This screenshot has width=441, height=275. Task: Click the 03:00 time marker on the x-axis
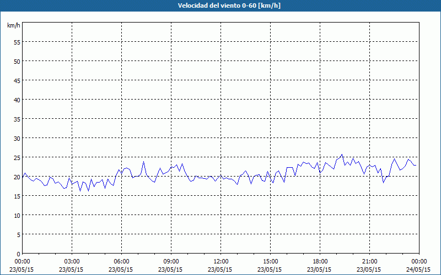(72, 262)
